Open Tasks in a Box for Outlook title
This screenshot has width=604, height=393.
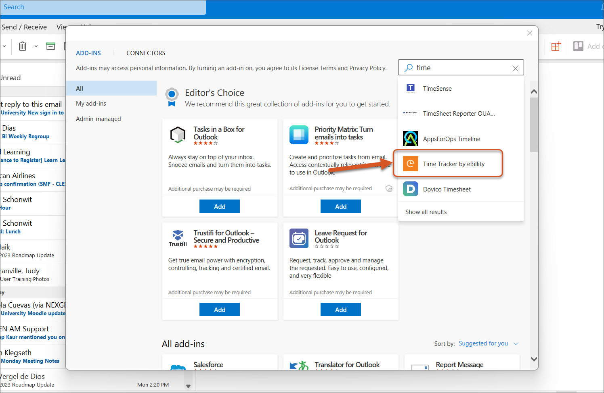click(219, 133)
